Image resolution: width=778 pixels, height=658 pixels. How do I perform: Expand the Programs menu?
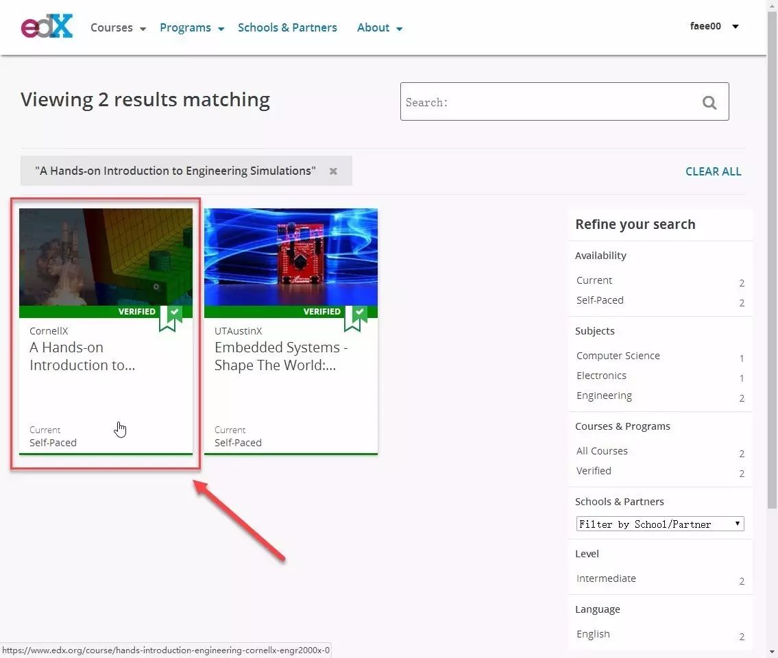[192, 28]
